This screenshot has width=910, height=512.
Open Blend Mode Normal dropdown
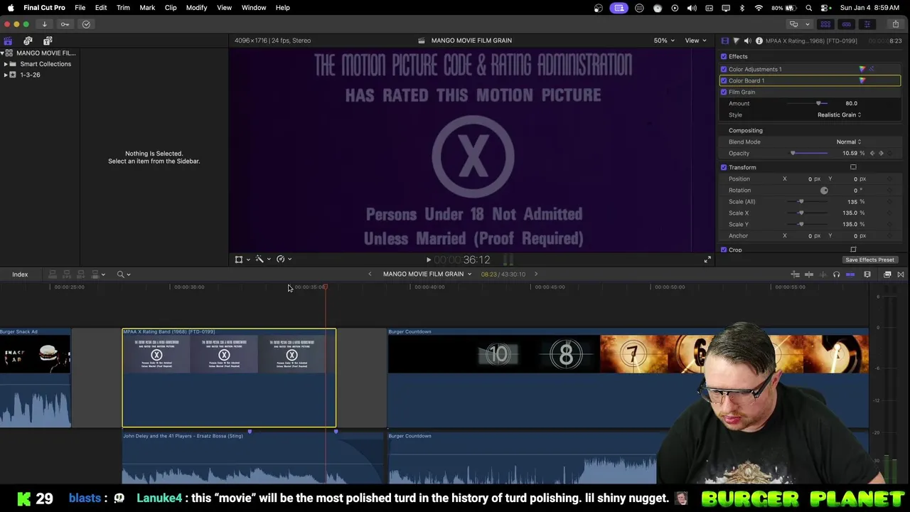pos(848,142)
